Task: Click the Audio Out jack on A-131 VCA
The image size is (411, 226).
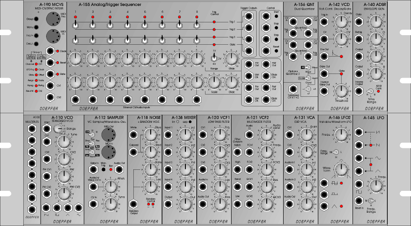Action: pyautogui.click(x=290, y=204)
